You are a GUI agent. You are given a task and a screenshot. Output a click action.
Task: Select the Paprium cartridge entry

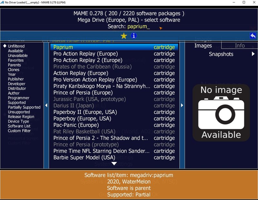coord(114,47)
